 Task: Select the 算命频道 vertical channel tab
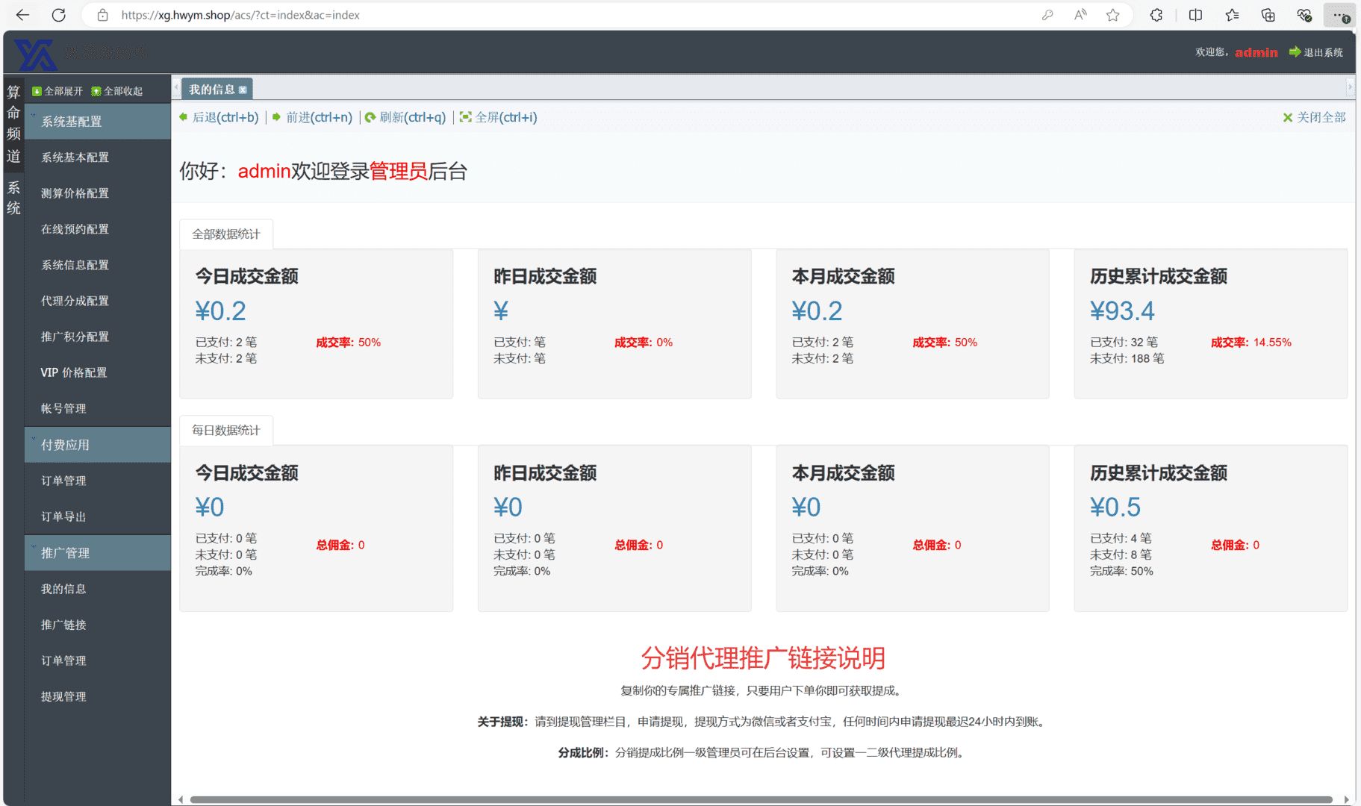[13, 123]
